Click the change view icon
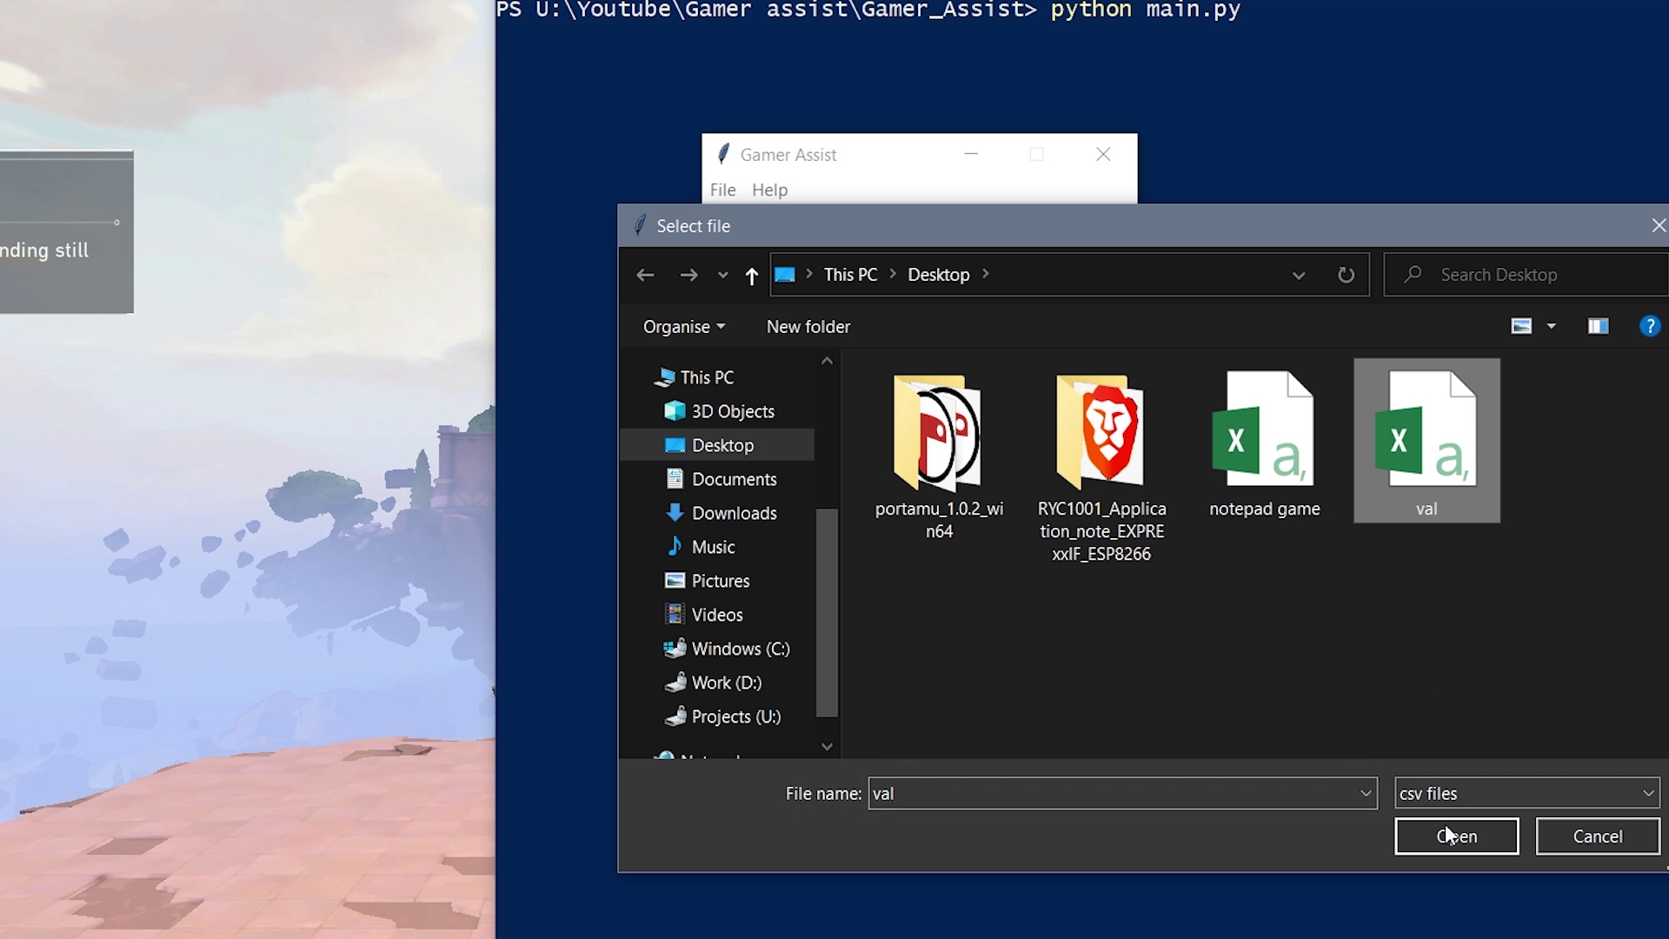The width and height of the screenshot is (1669, 939). [1521, 326]
